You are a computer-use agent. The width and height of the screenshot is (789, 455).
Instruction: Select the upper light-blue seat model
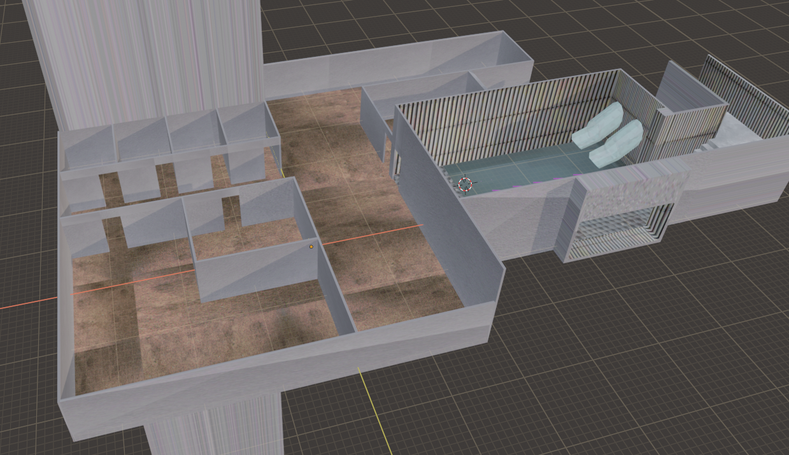[598, 124]
